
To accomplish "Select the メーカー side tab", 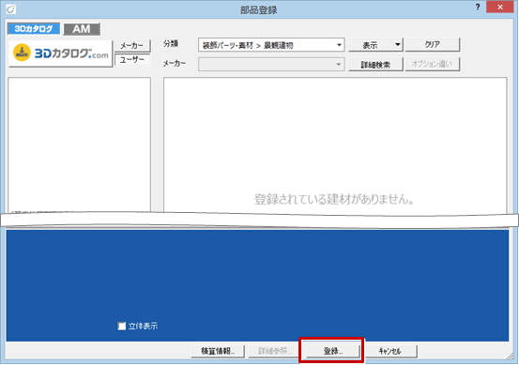I will pyautogui.click(x=131, y=46).
